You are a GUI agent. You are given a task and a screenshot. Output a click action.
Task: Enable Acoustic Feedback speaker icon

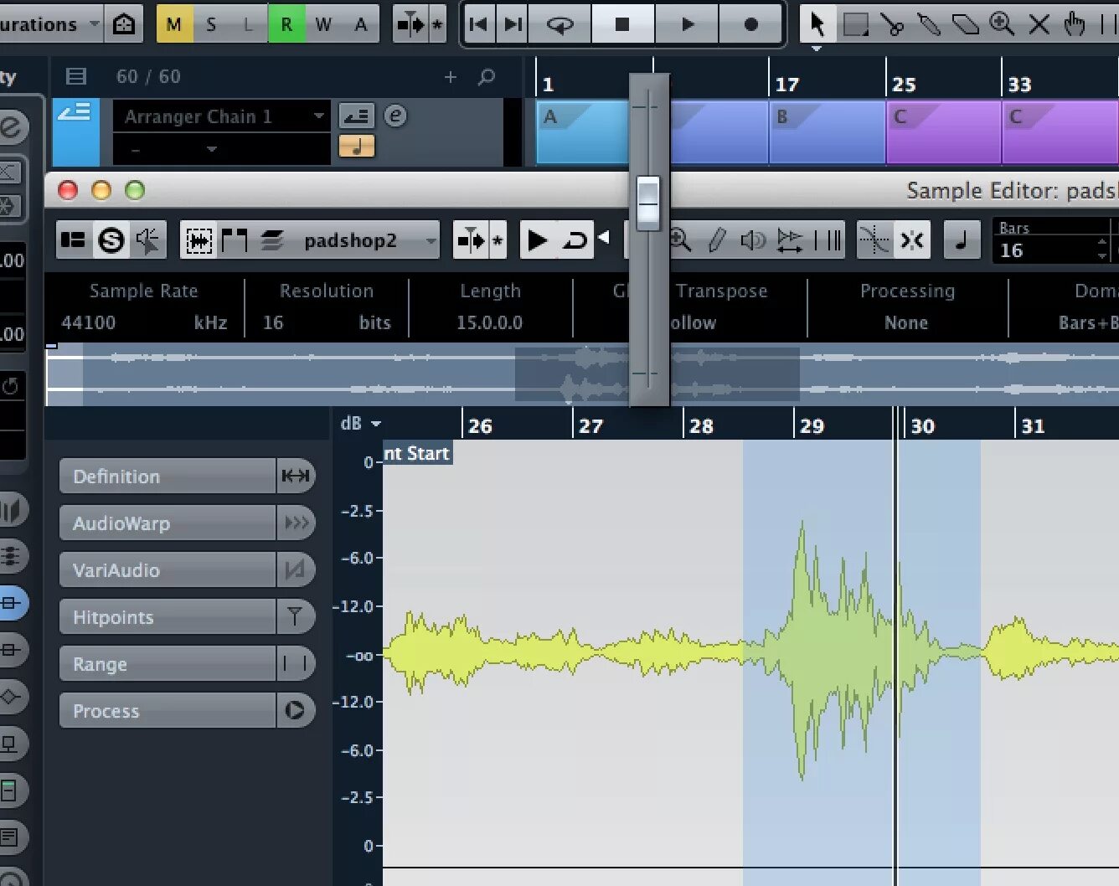tap(753, 240)
